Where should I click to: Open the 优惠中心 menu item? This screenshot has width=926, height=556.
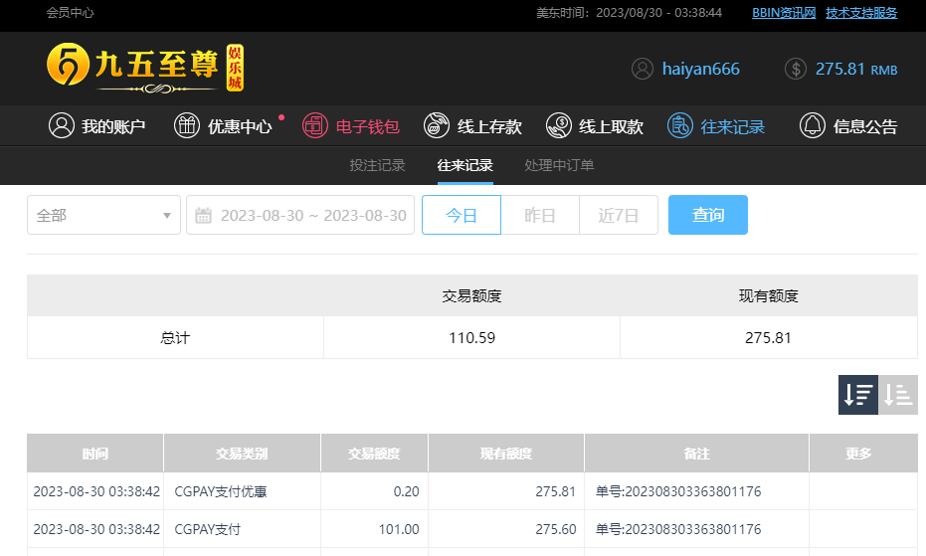coord(223,126)
